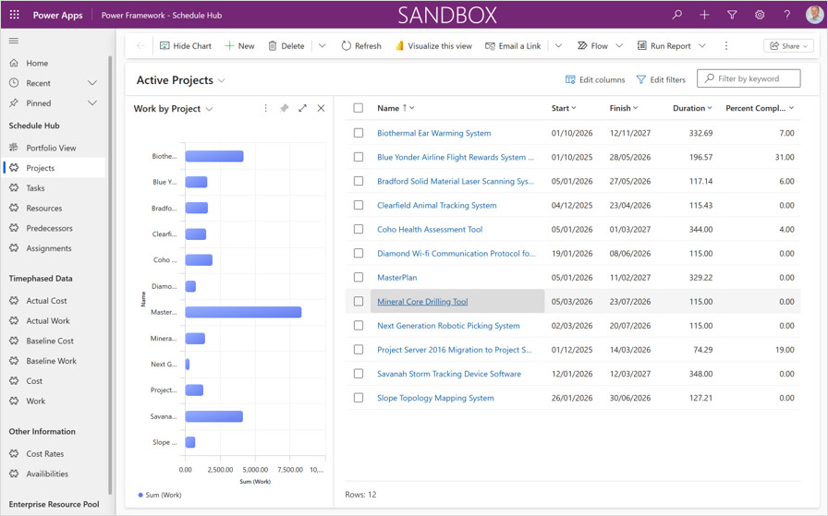Click the Delete trash icon
Image resolution: width=828 pixels, height=516 pixels.
click(x=273, y=45)
